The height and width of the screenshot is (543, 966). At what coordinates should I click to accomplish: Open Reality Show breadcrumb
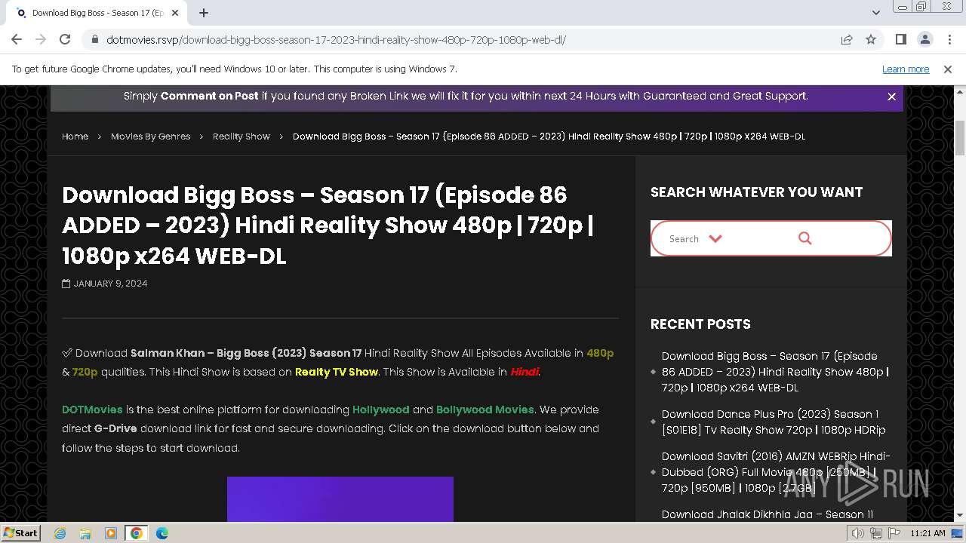(x=241, y=137)
